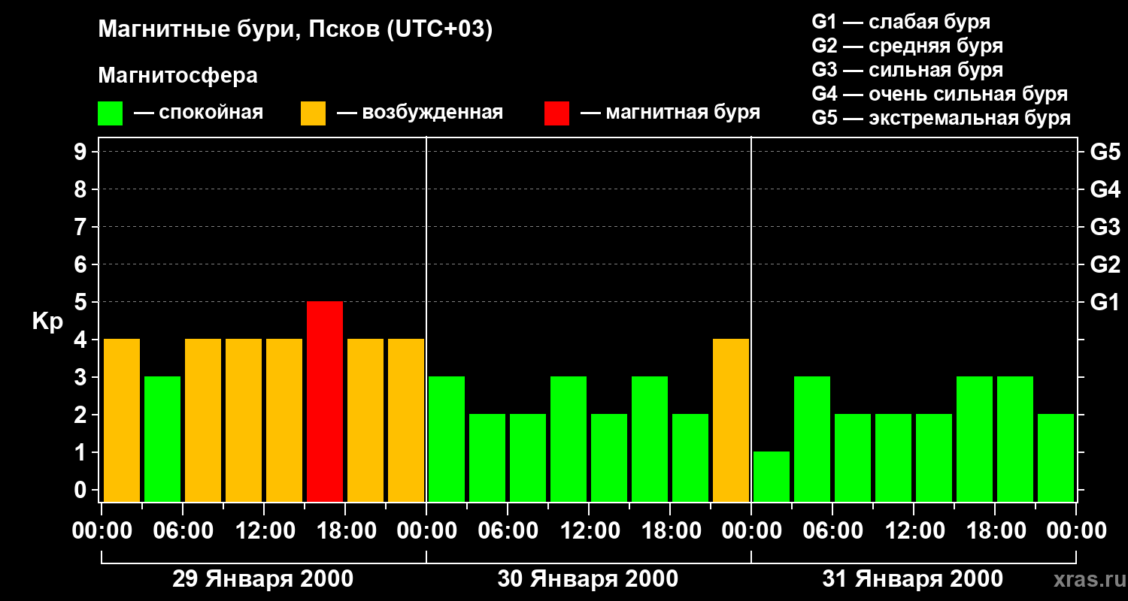Click the 'G5 — экстремальная буря' legend line
1128x601 pixels.
coord(942,119)
